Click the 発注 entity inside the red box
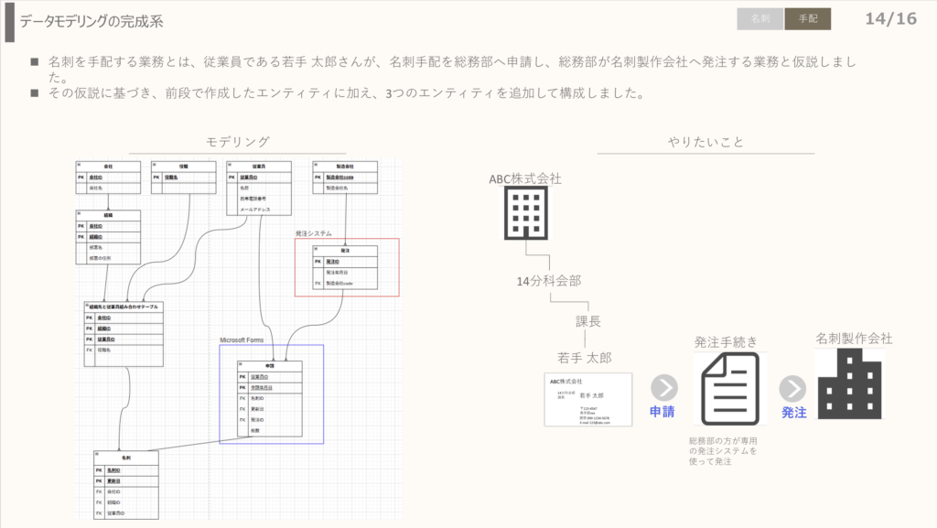The image size is (937, 528). [346, 249]
